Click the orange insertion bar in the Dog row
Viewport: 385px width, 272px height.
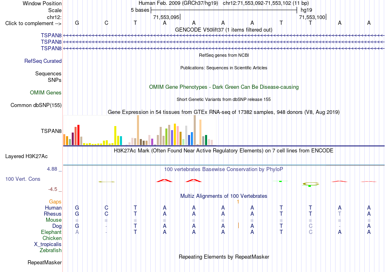(238, 225)
